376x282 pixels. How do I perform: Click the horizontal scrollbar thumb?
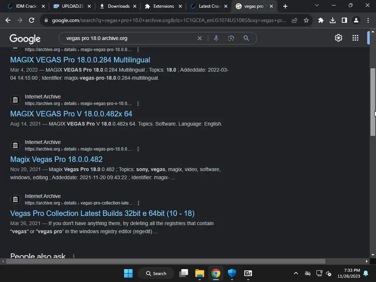pyautogui.click(x=166, y=261)
